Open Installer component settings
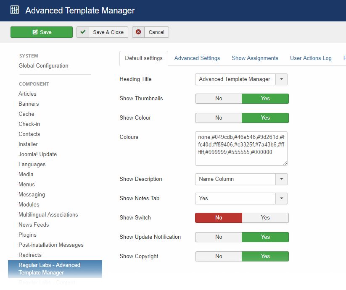Viewport: 346px width, 290px height. tap(28, 144)
